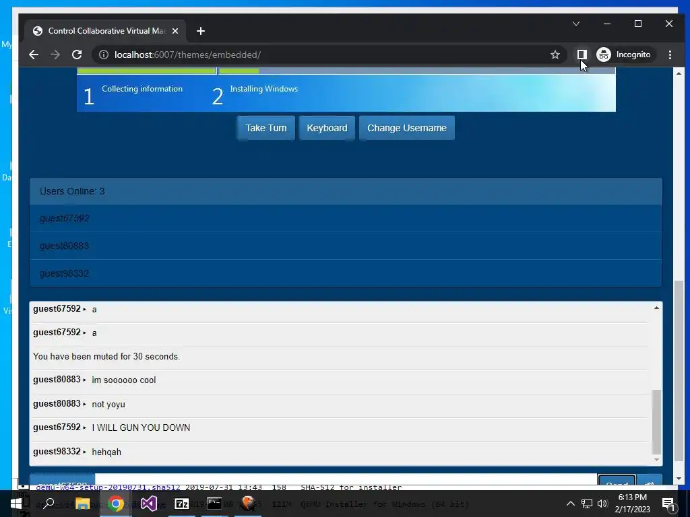This screenshot has height=517, width=690.
Task: Click the volume speaker icon in system tray
Action: (602, 504)
